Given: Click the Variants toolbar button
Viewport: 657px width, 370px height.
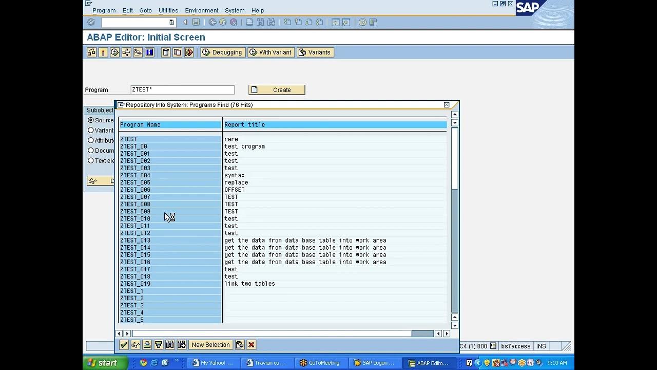Looking at the screenshot, I should 315,52.
